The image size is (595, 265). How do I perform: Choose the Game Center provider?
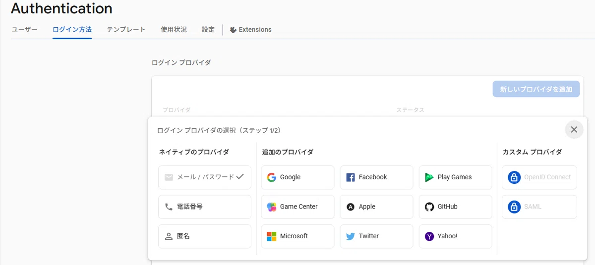coord(297,207)
